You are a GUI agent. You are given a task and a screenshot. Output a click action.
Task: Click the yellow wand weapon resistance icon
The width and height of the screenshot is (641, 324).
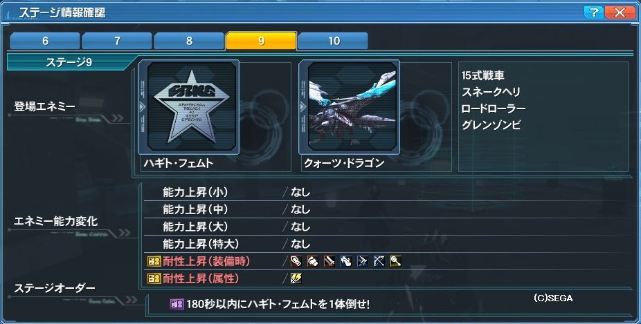click(396, 260)
